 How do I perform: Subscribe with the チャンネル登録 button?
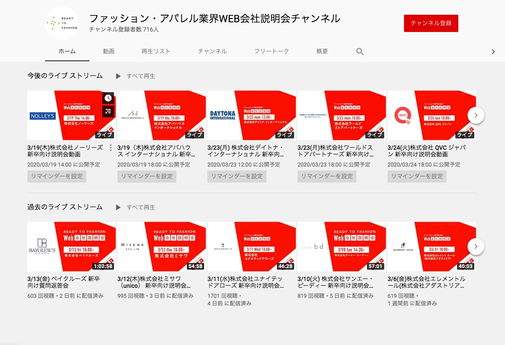point(431,23)
